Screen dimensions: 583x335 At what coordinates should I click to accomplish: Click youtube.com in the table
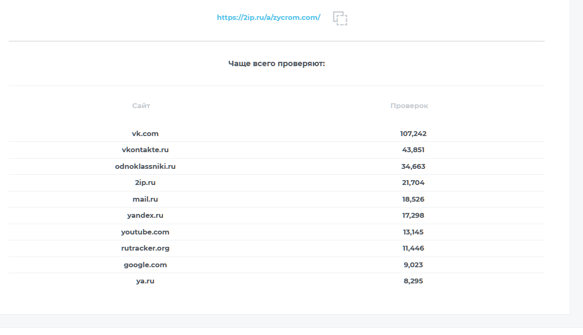click(145, 232)
